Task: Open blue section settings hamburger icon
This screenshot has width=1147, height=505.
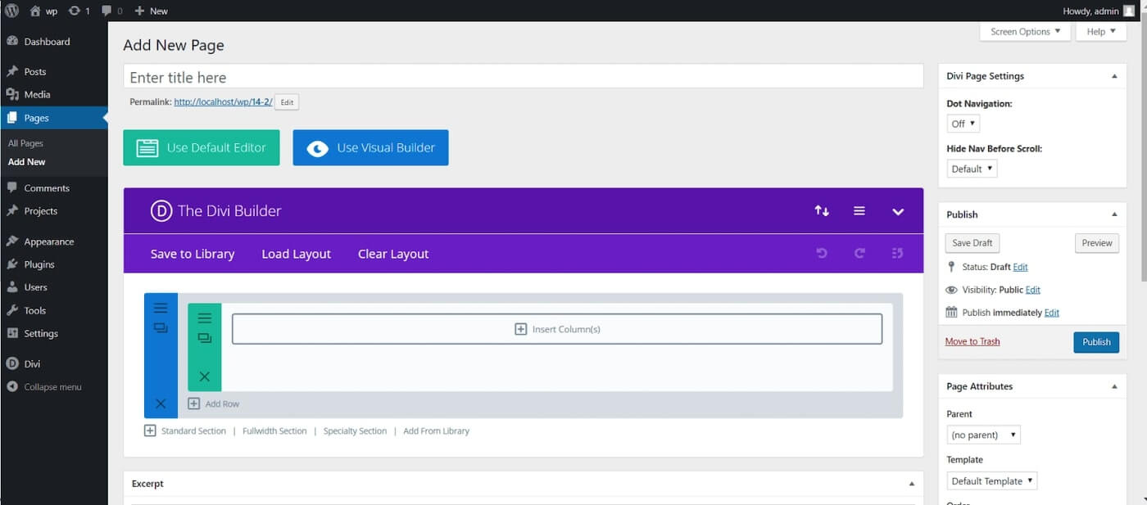Action: [x=161, y=308]
